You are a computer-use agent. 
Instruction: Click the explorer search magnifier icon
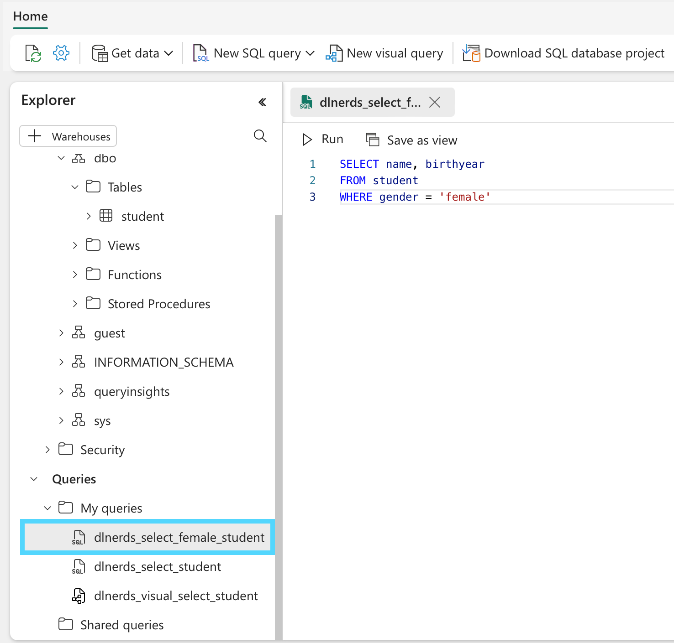point(260,136)
